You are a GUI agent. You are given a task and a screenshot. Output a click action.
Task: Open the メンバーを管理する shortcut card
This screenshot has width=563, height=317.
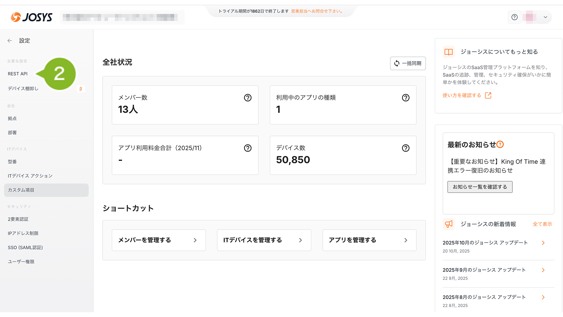click(159, 240)
